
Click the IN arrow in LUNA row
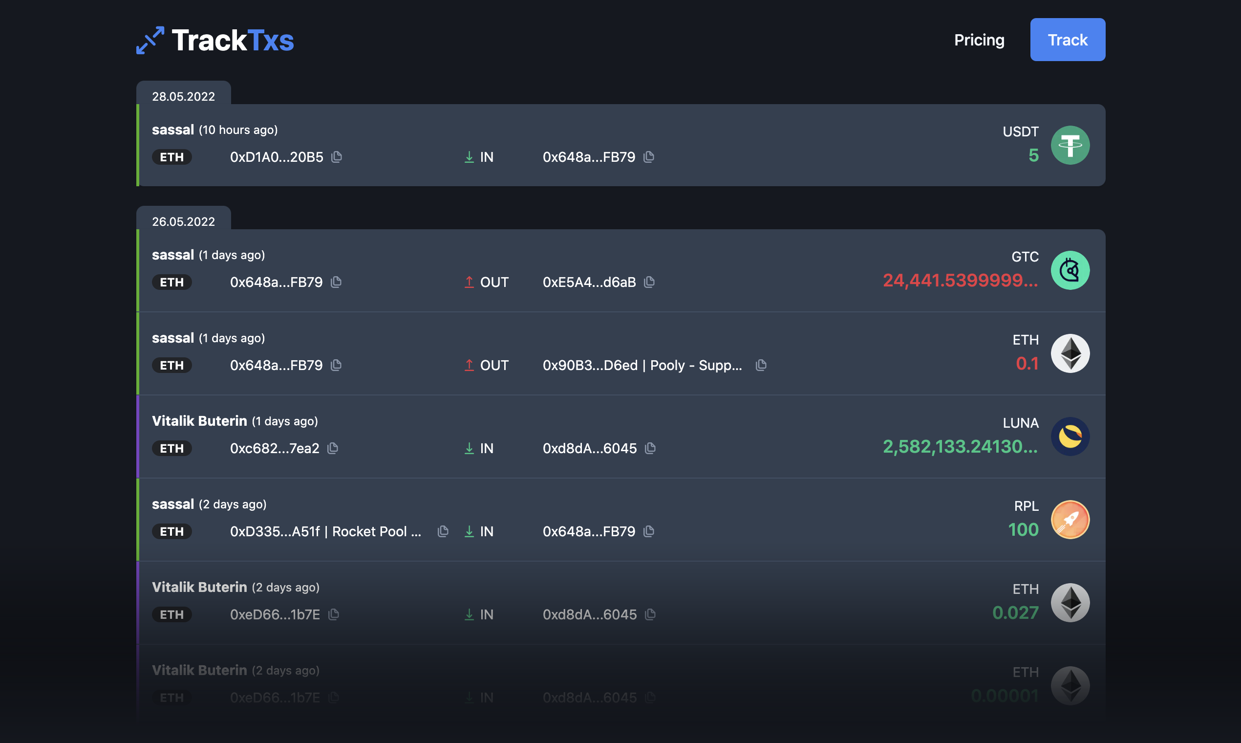pyautogui.click(x=469, y=449)
